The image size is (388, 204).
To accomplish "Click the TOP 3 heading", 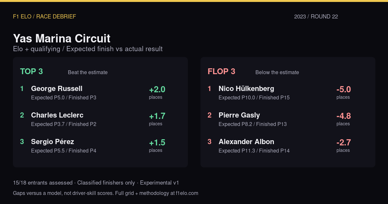I will pos(31,72).
